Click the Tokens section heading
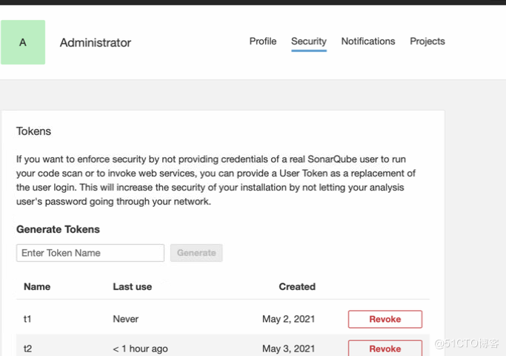 coord(34,131)
